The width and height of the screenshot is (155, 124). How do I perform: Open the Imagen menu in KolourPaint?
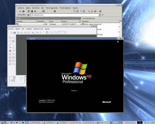click(29, 29)
